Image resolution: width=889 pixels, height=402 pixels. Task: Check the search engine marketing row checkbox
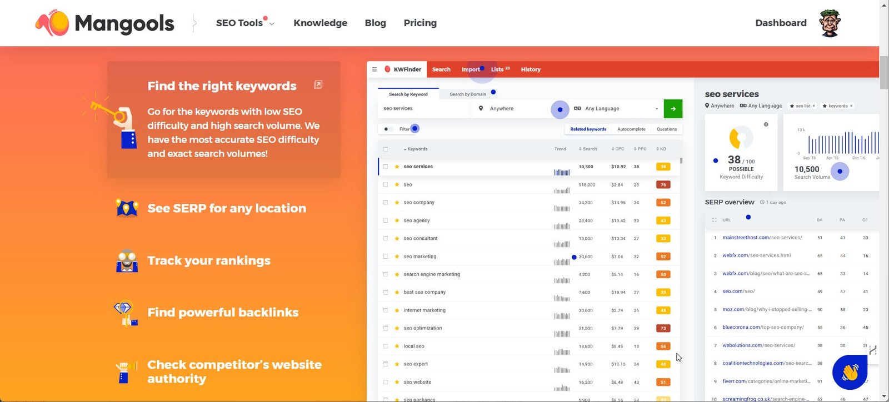pos(386,274)
